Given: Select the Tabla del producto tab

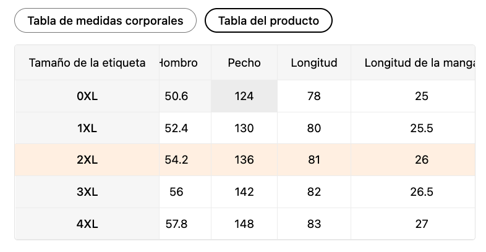Looking at the screenshot, I should click(x=268, y=21).
